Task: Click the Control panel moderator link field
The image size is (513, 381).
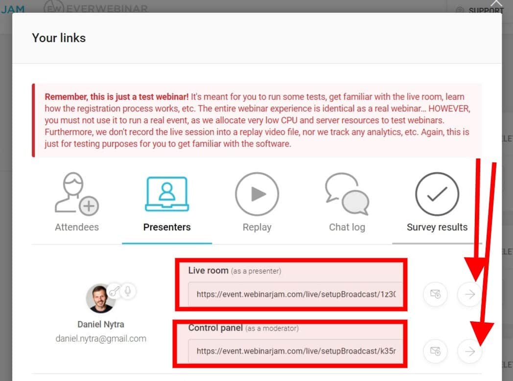Action: pyautogui.click(x=296, y=351)
